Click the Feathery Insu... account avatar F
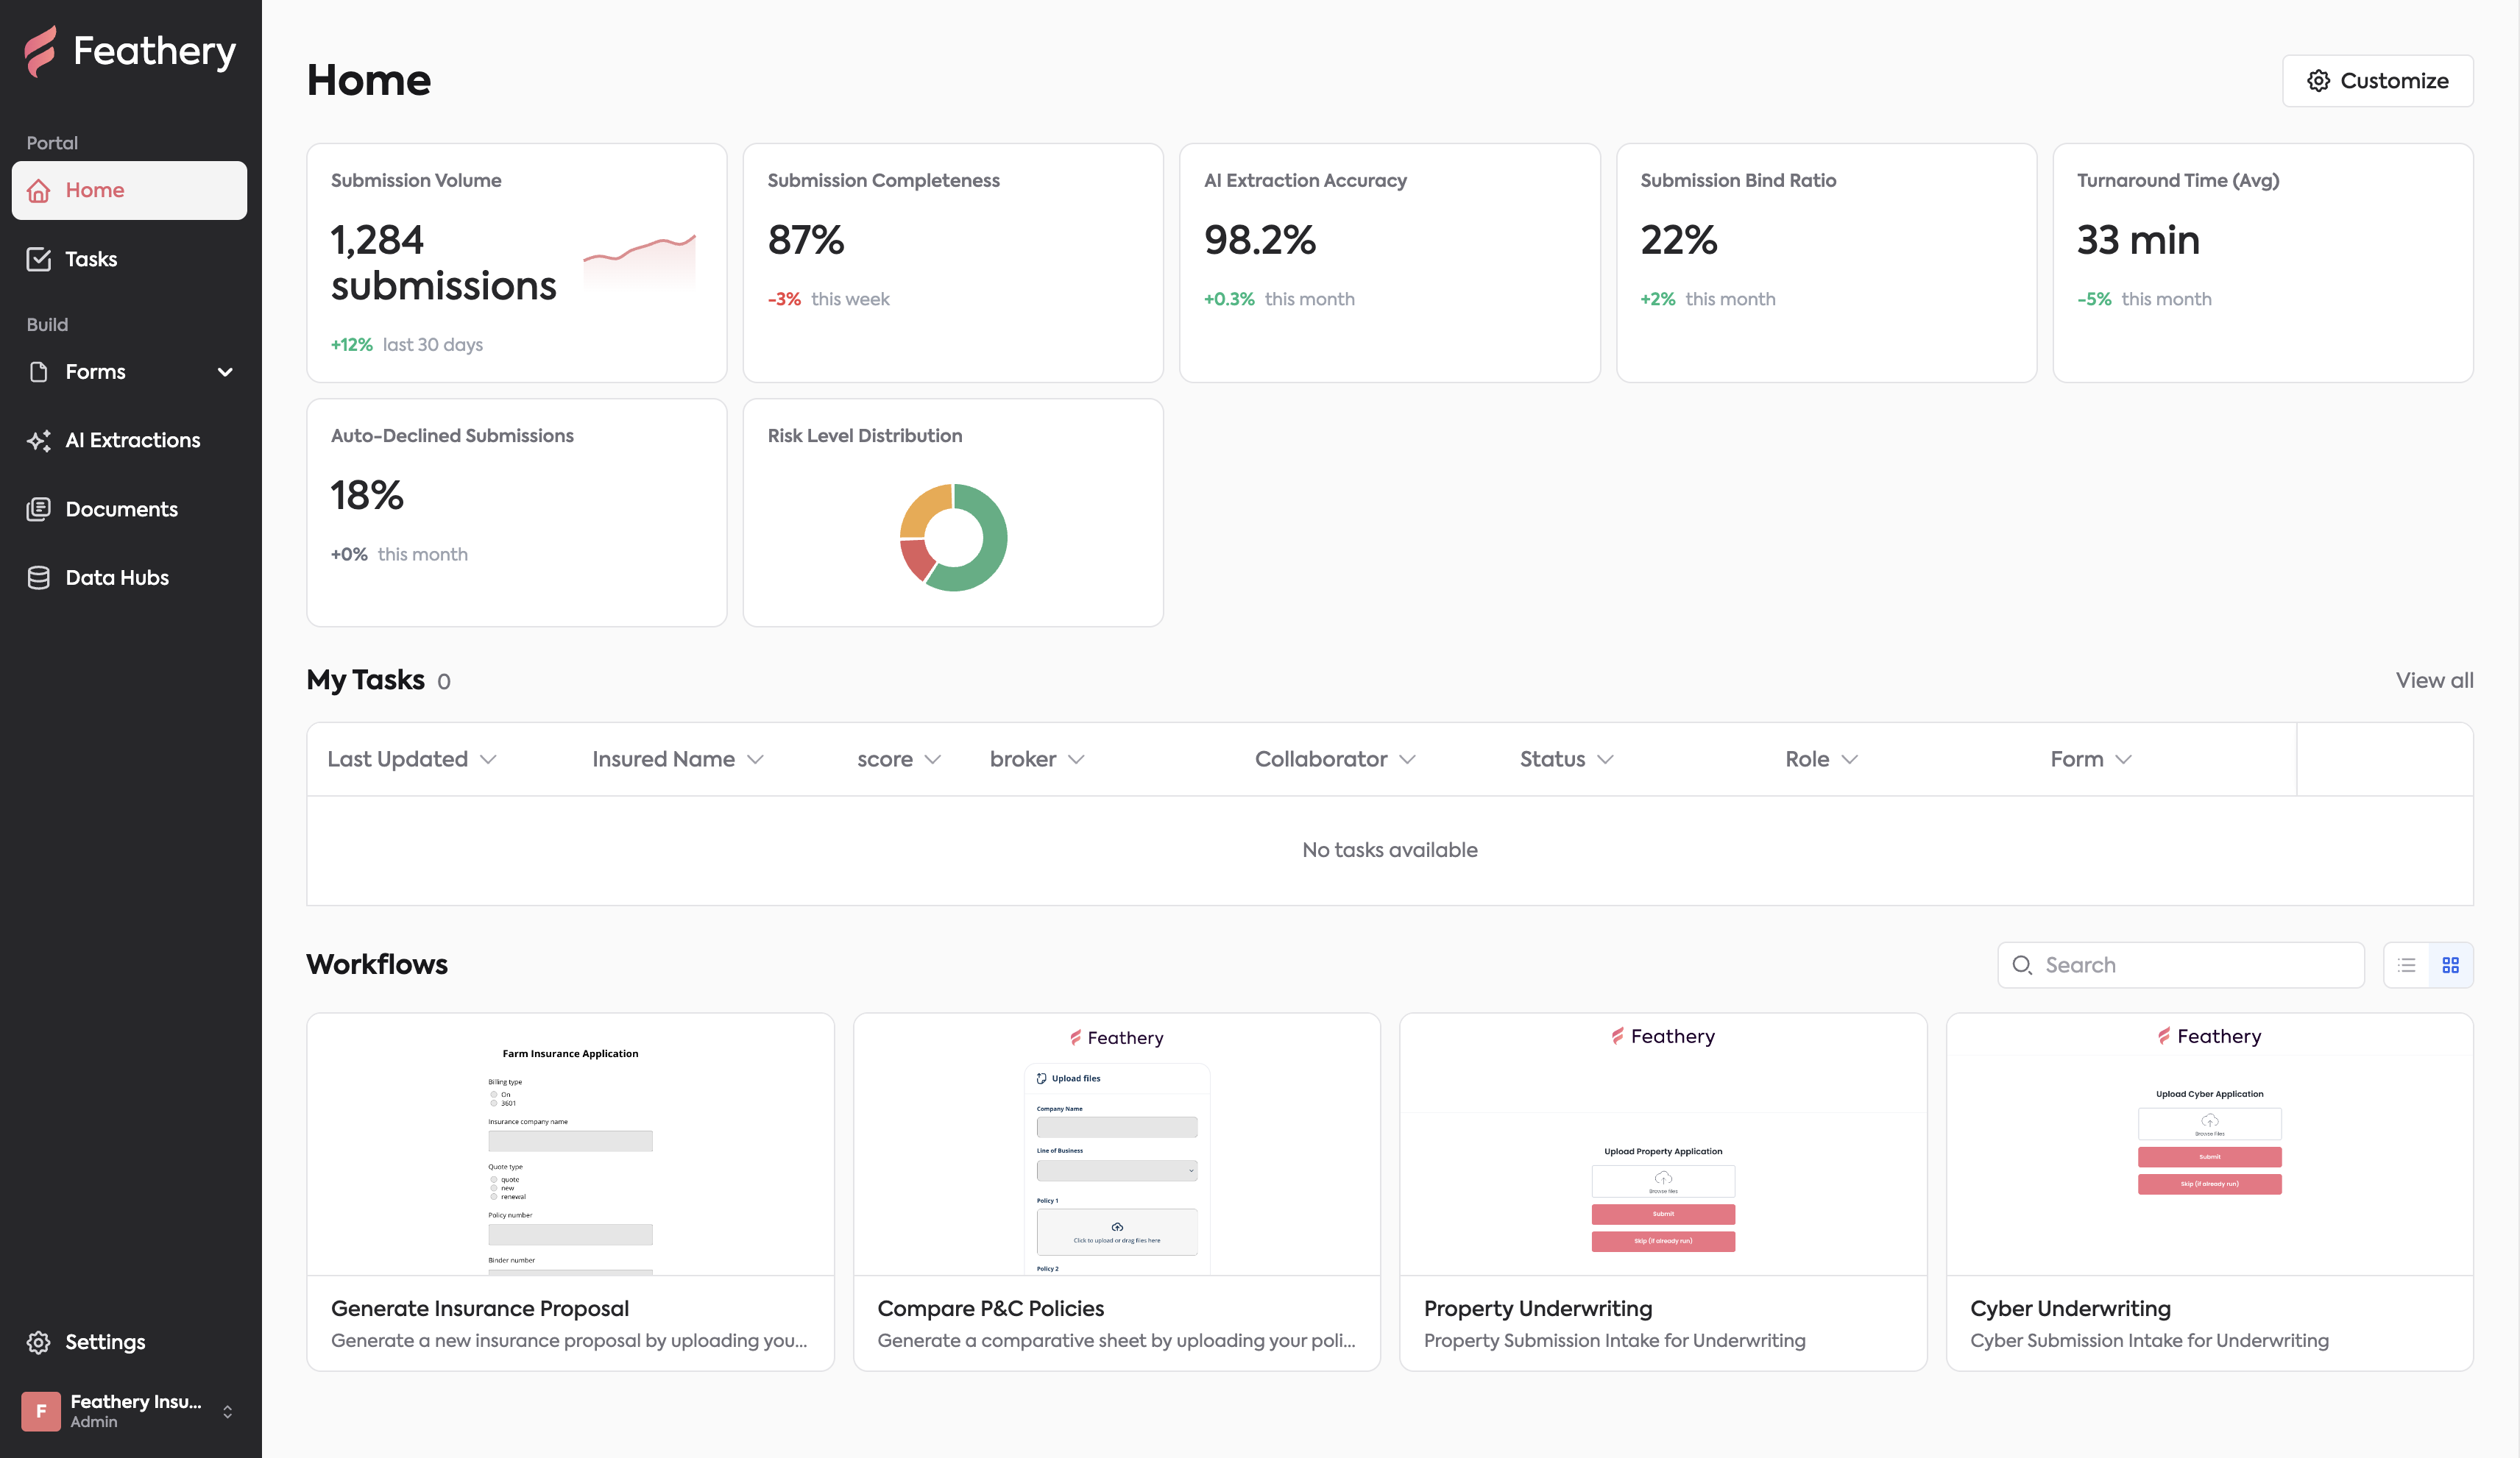This screenshot has height=1458, width=2520. tap(41, 1411)
